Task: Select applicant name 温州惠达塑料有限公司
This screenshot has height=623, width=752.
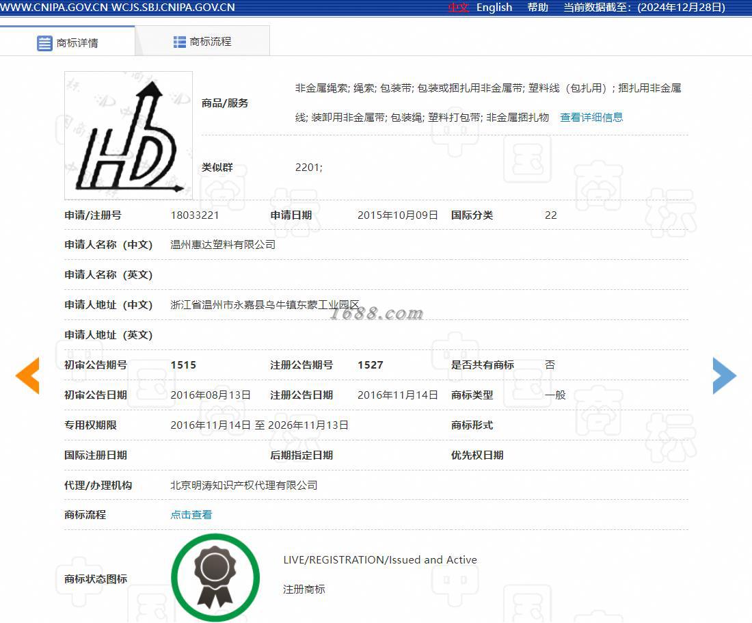Action: tap(223, 245)
